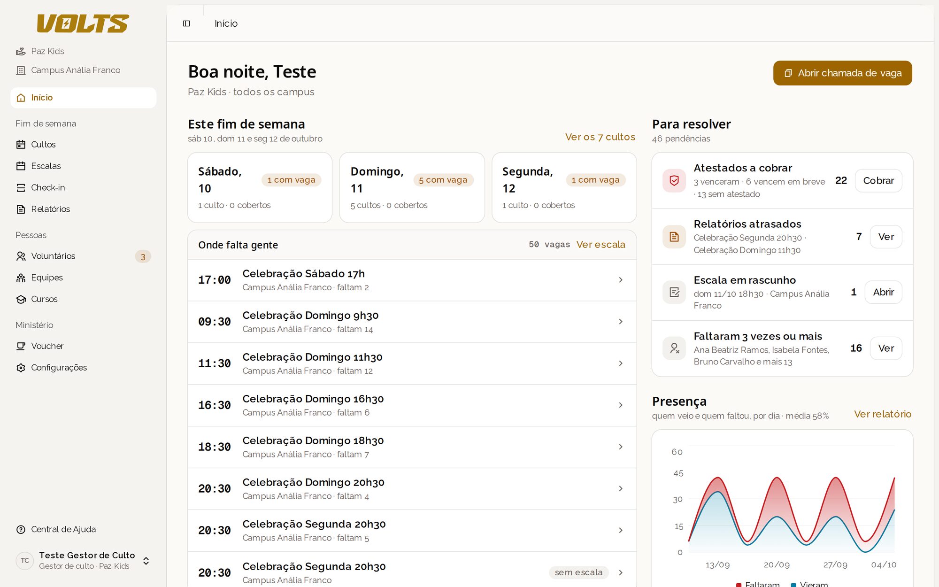This screenshot has width=939, height=587.
Task: Open chevron for Celebração Domingo 20h30
Action: tap(621, 489)
